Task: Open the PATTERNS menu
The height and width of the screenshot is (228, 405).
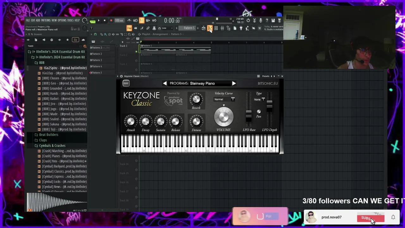Action: tap(46, 21)
